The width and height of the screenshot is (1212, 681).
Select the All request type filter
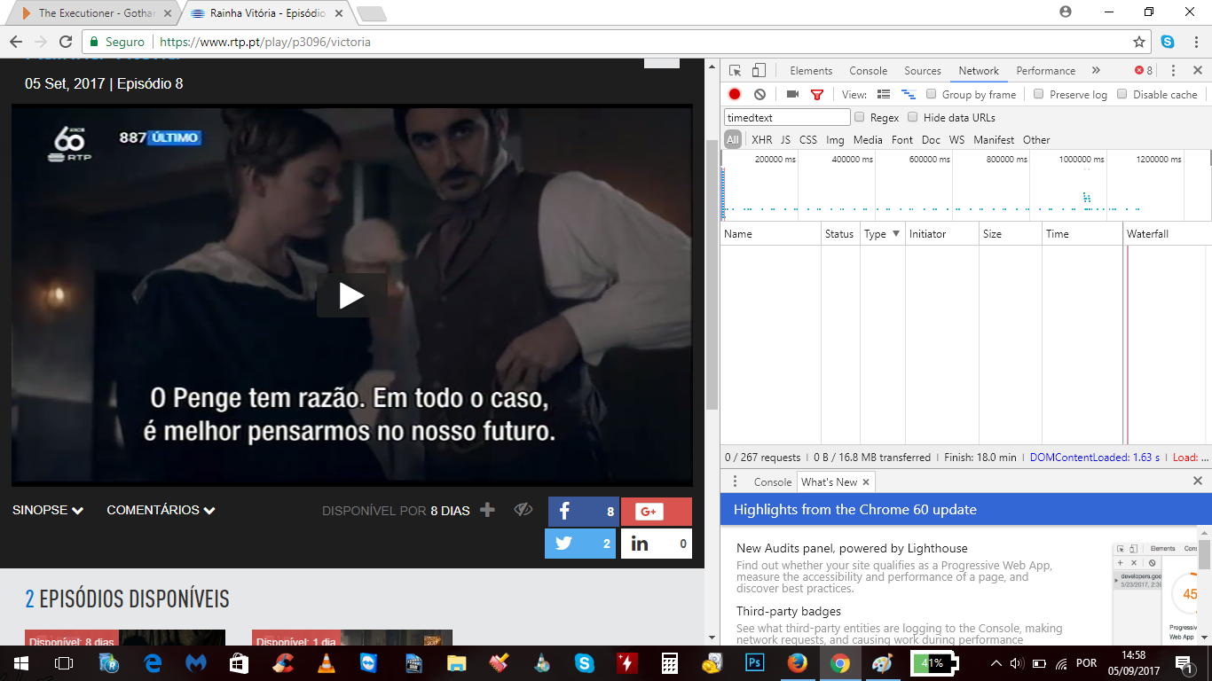pyautogui.click(x=733, y=140)
